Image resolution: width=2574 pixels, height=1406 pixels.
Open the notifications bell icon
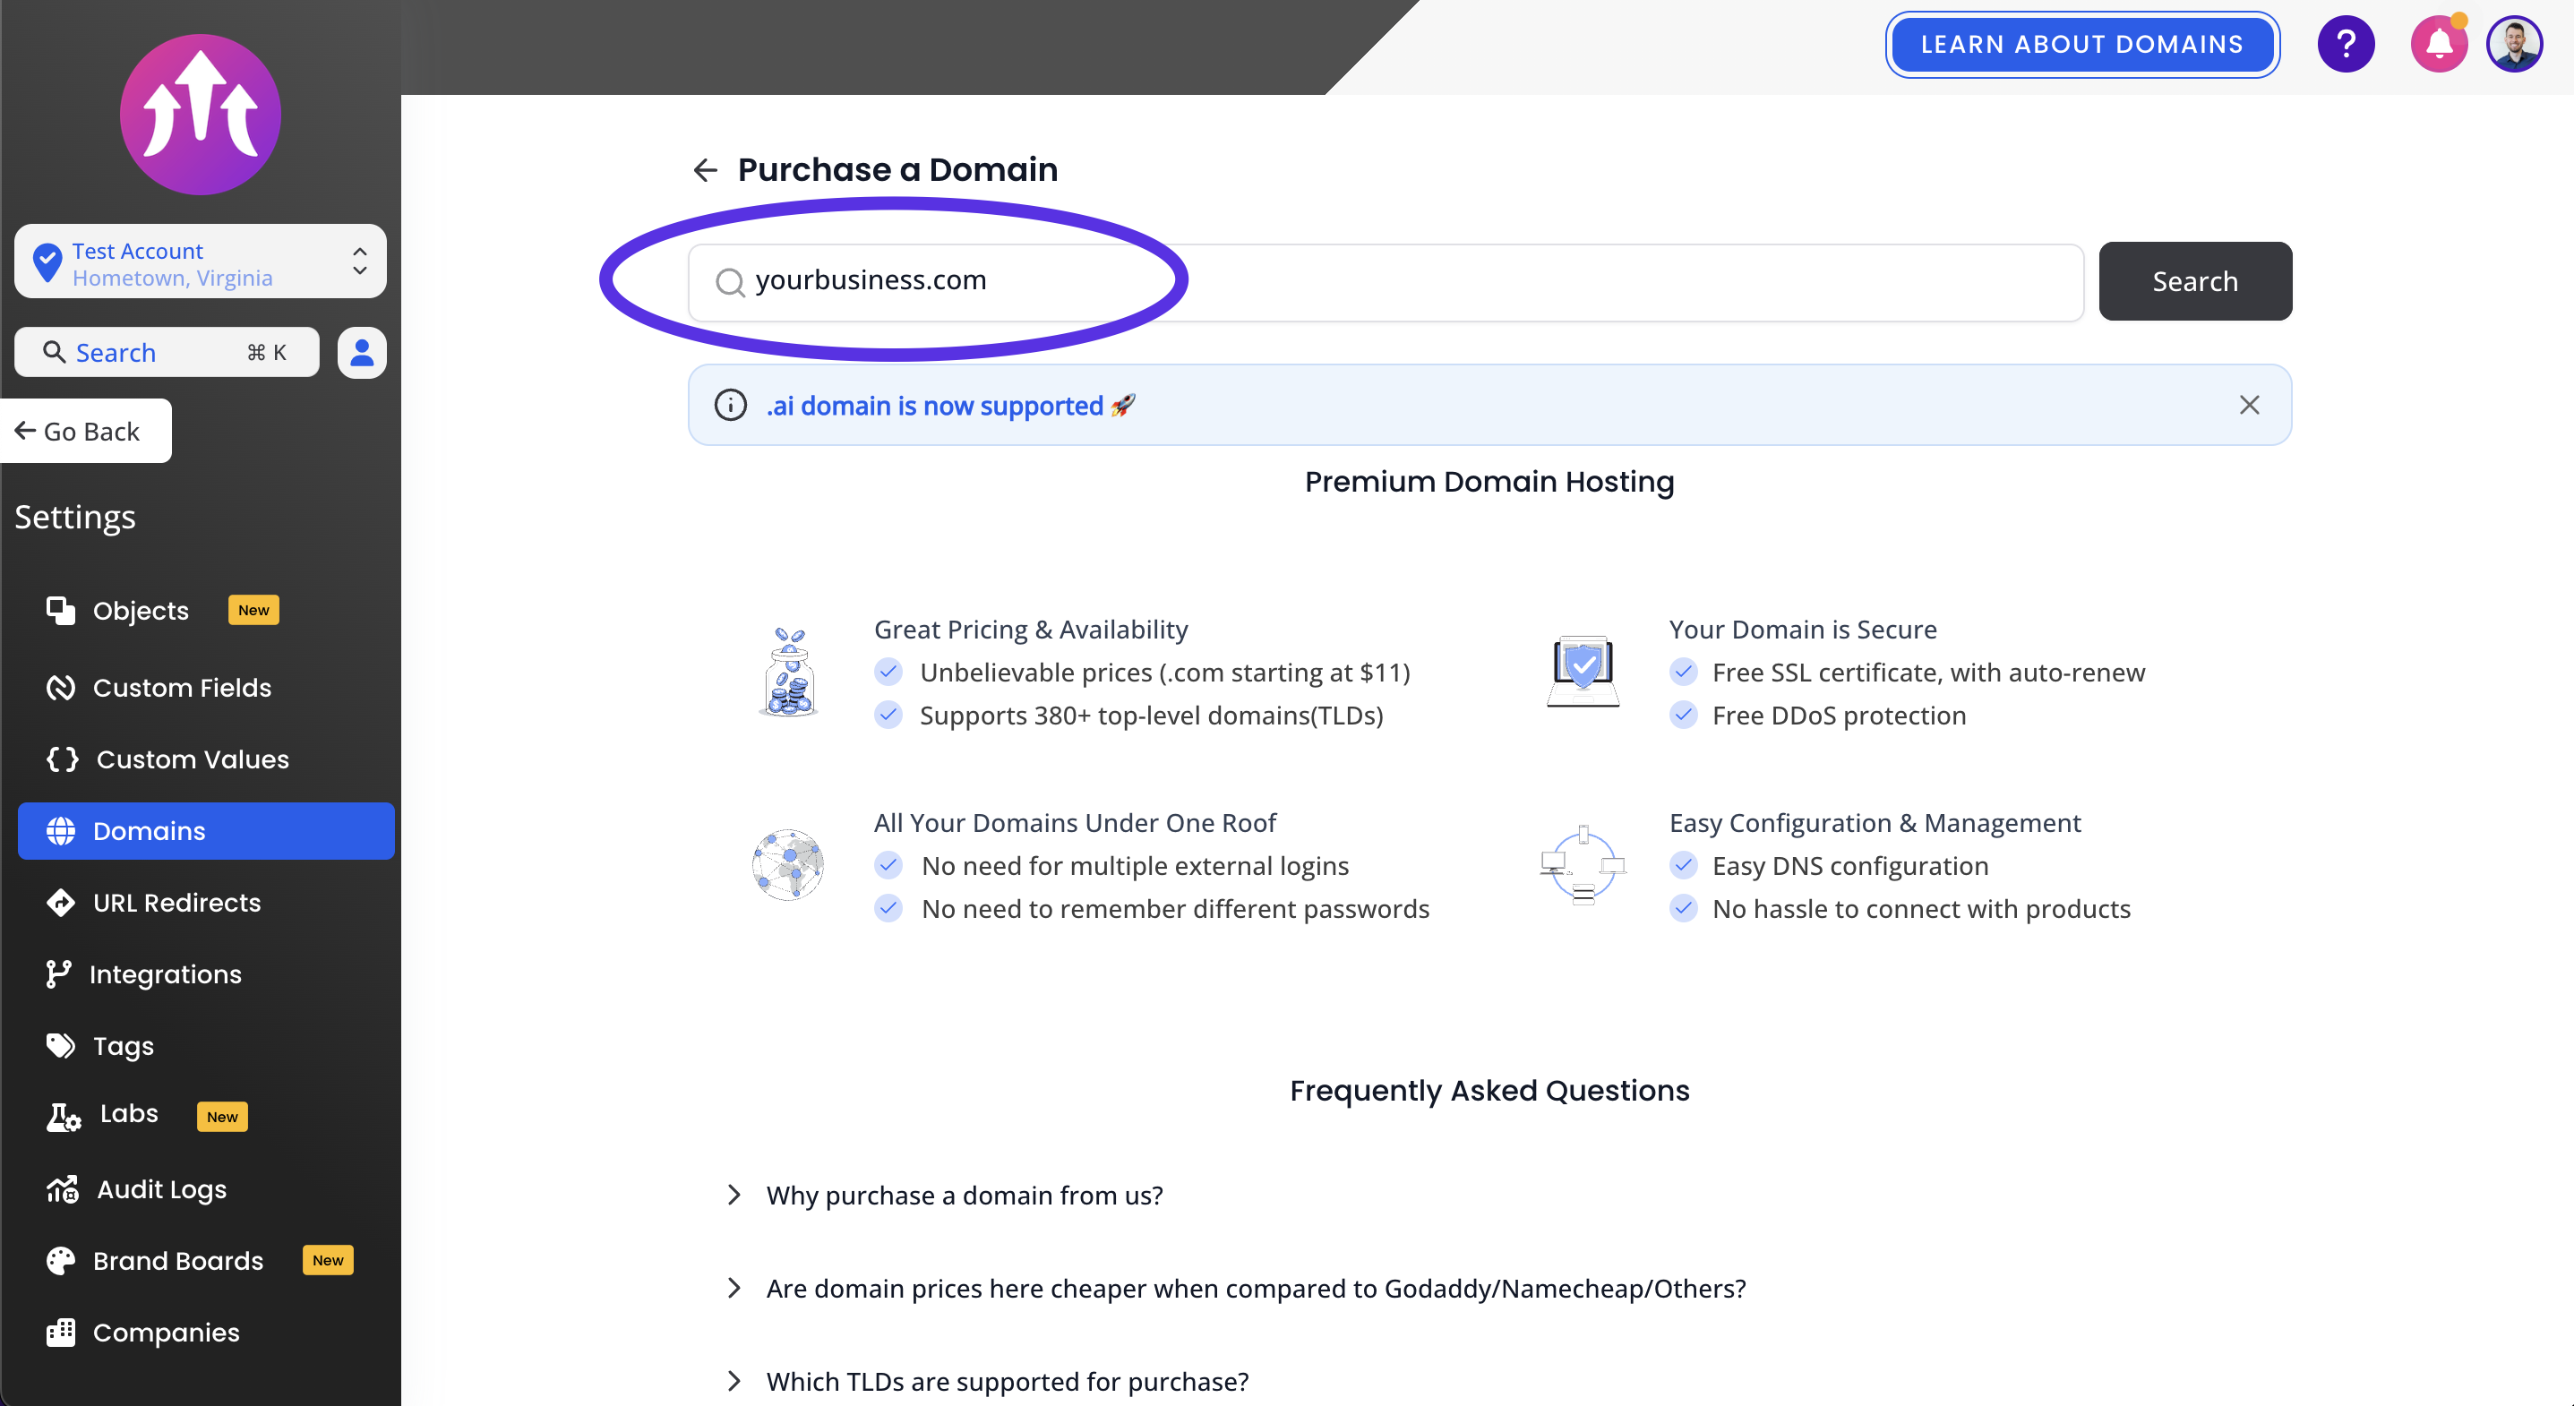[2438, 44]
